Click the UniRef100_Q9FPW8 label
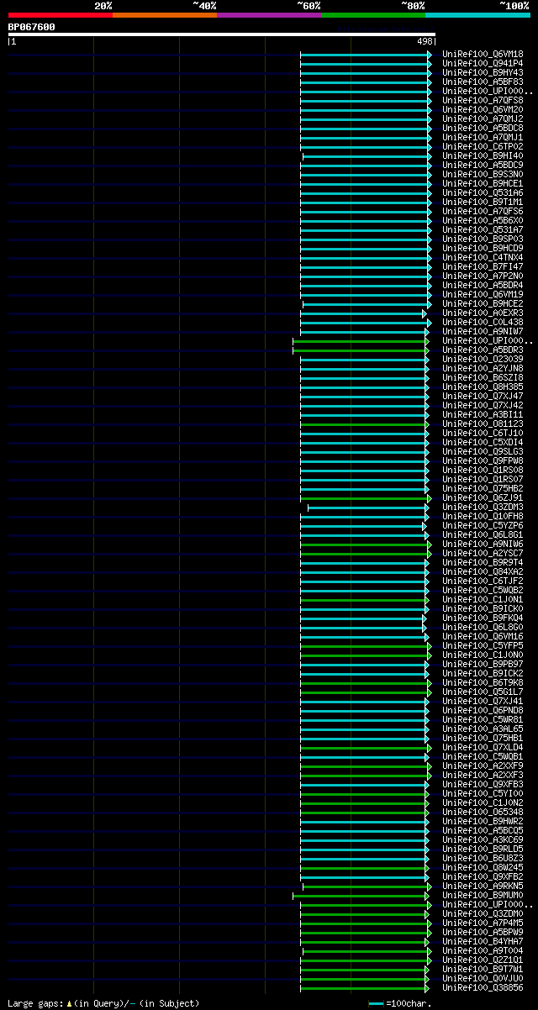 483,460
